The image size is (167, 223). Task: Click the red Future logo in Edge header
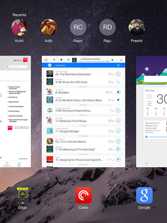click(x=25, y=60)
